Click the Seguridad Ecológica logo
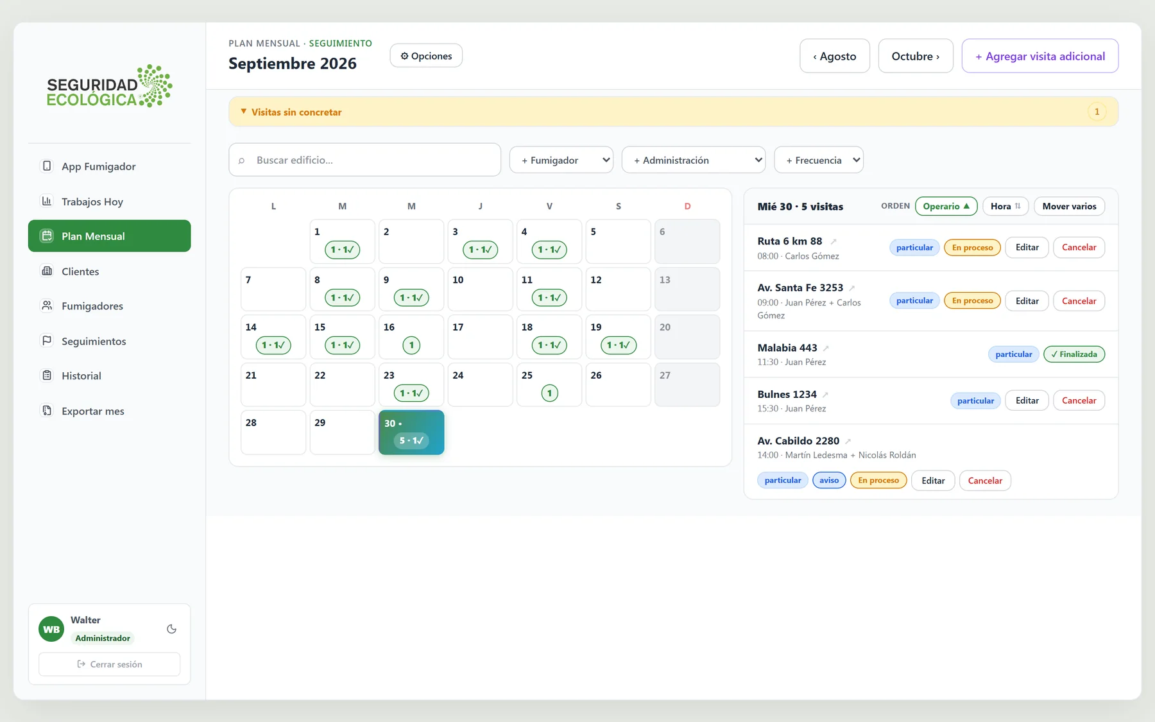 [110, 86]
